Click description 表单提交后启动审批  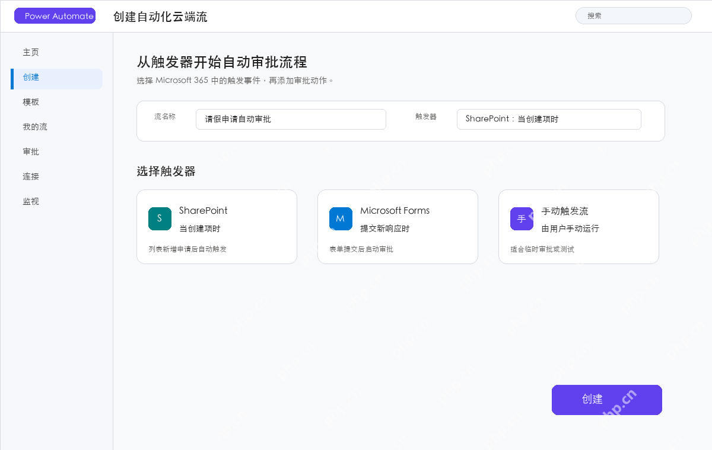coord(361,249)
